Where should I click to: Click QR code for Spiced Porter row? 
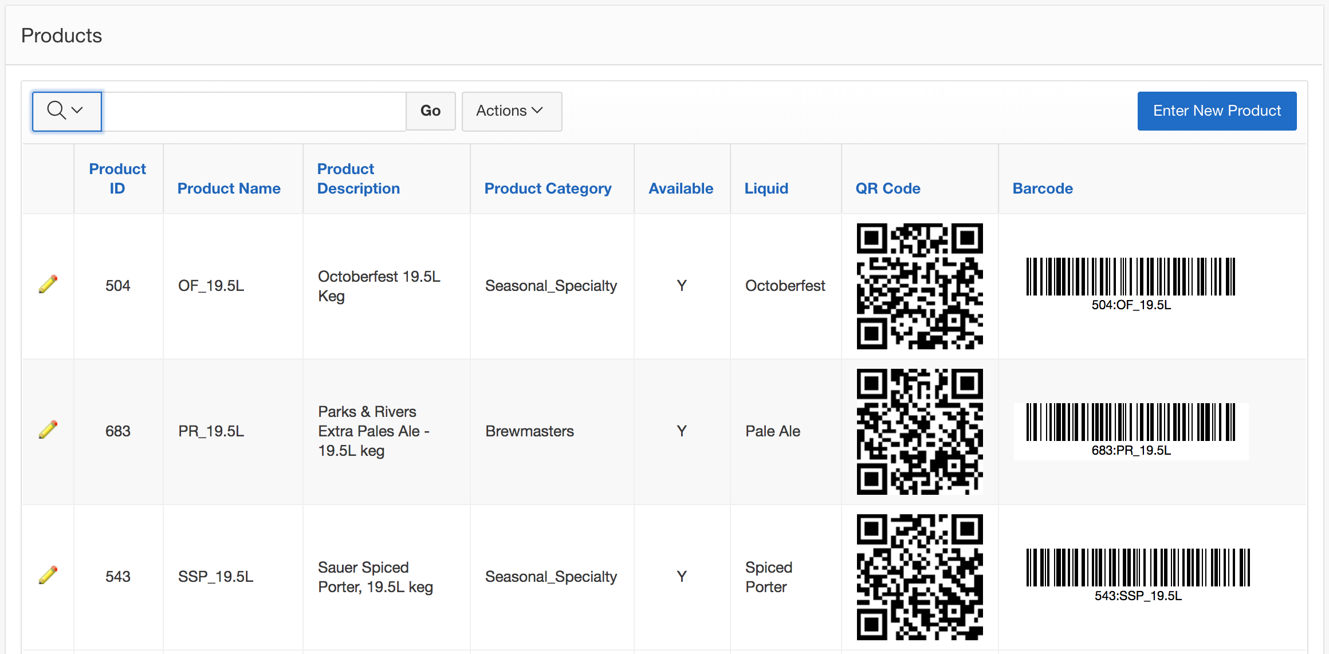pos(919,577)
